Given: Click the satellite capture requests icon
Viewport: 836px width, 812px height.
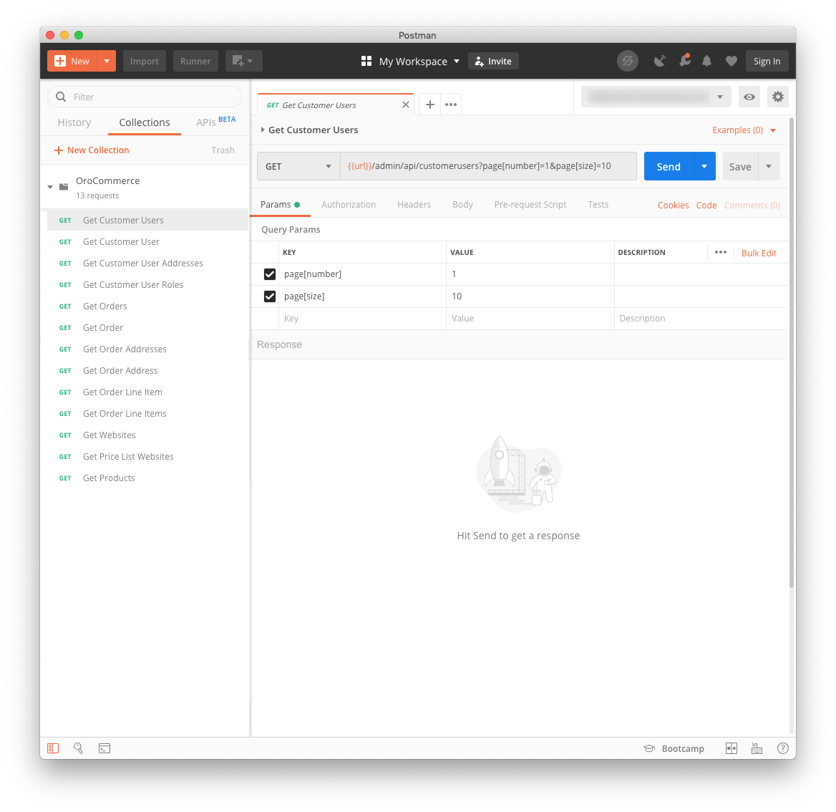Looking at the screenshot, I should click(659, 62).
